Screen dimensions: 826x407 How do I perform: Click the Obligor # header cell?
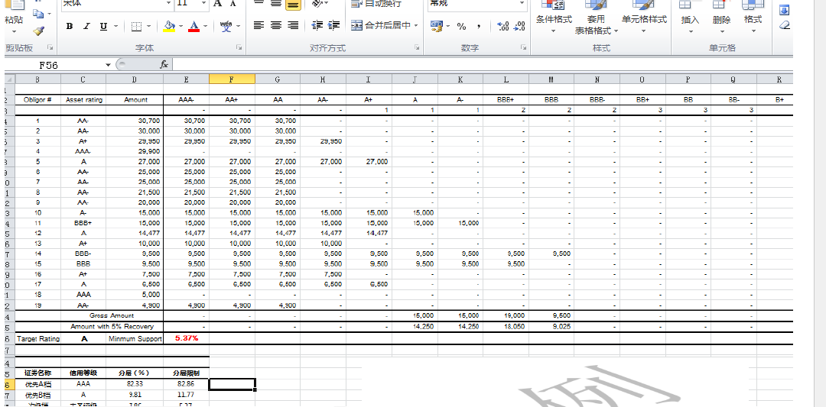coord(38,99)
